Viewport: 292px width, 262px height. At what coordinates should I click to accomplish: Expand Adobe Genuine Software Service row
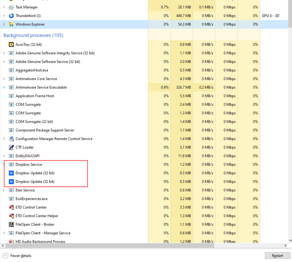(x=4, y=62)
